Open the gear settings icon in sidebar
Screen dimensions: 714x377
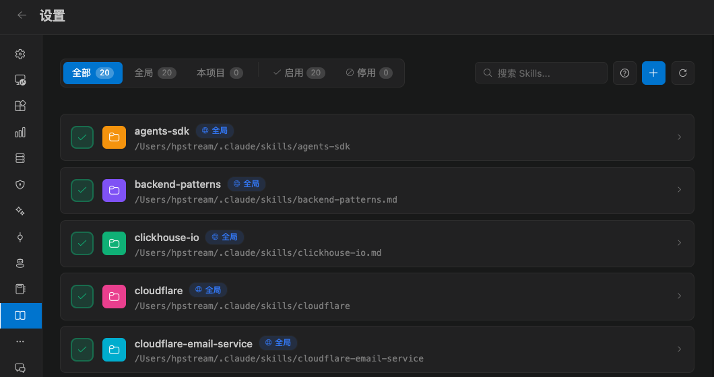(20, 54)
